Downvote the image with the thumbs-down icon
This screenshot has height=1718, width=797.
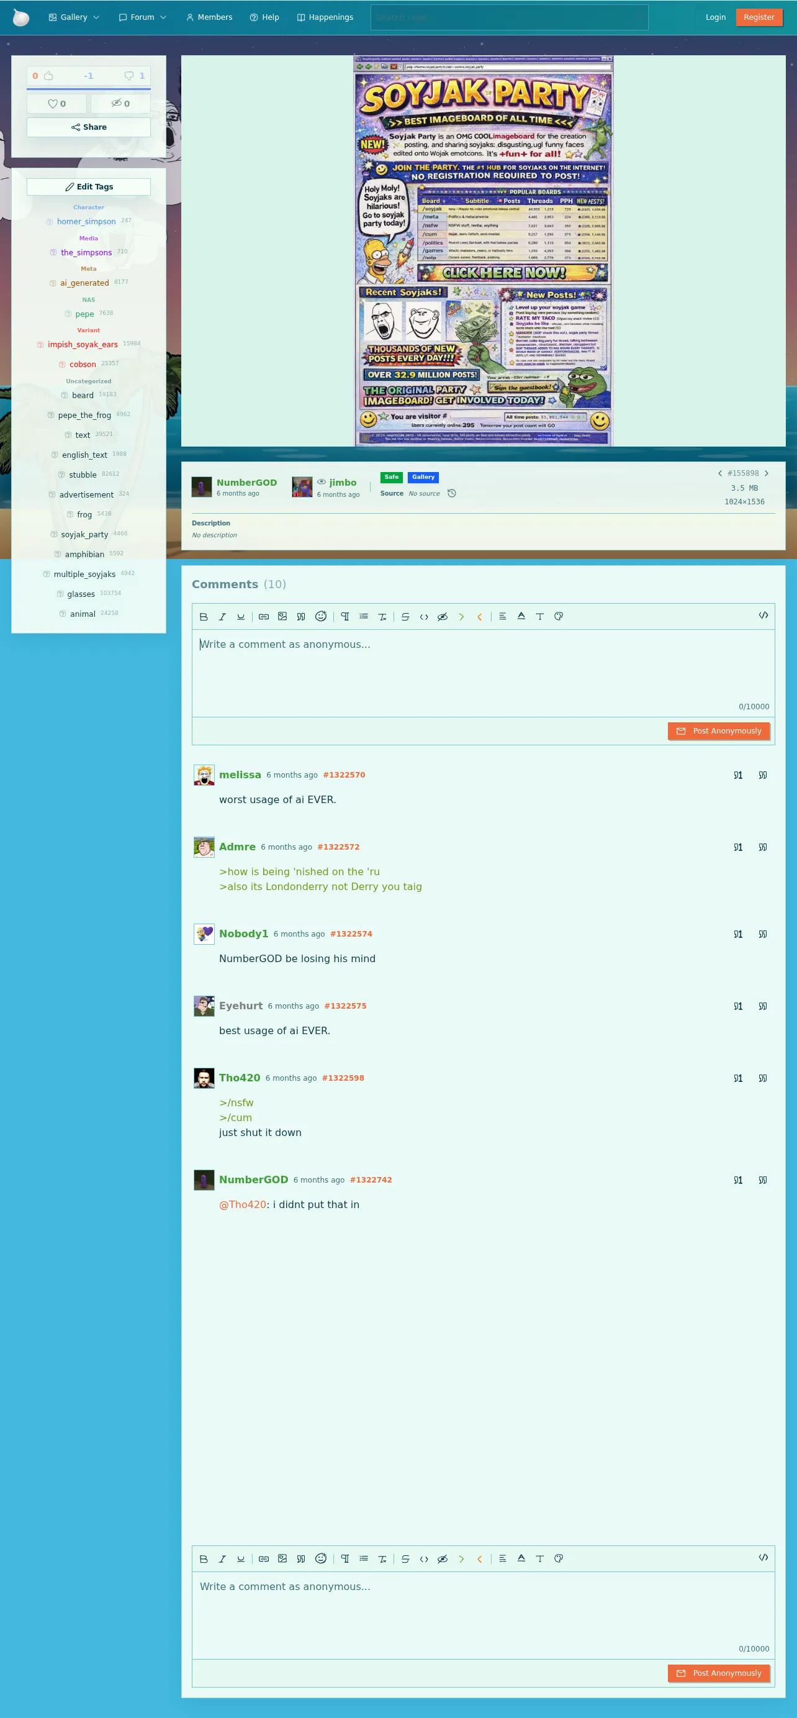pyautogui.click(x=129, y=75)
